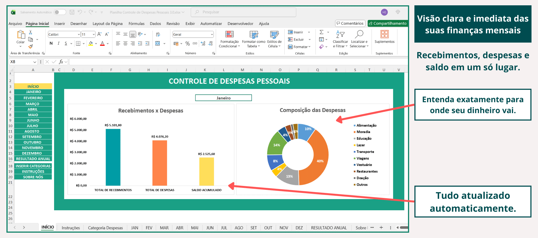Open Localizar e Selecionar dropdown
This screenshot has width=538, height=238.
click(x=359, y=39)
